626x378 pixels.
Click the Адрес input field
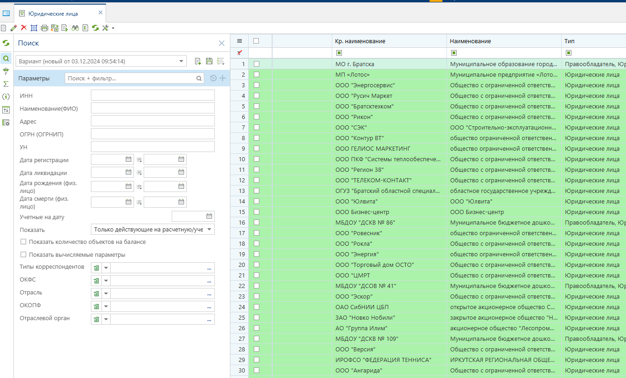tap(153, 121)
